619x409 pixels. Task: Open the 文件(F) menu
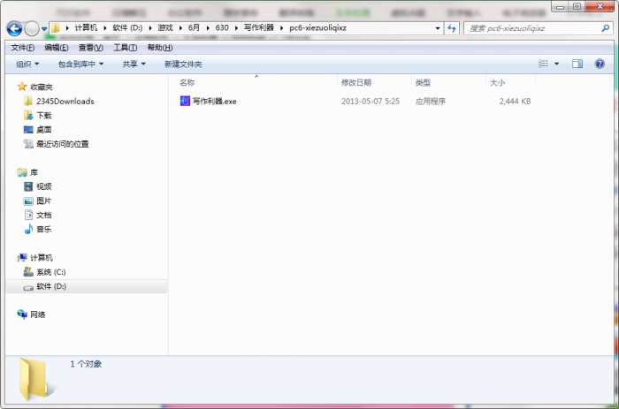pyautogui.click(x=22, y=48)
